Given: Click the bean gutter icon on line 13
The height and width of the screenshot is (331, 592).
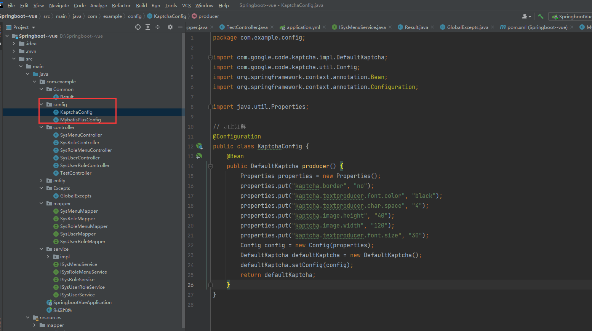Looking at the screenshot, I should [x=199, y=156].
